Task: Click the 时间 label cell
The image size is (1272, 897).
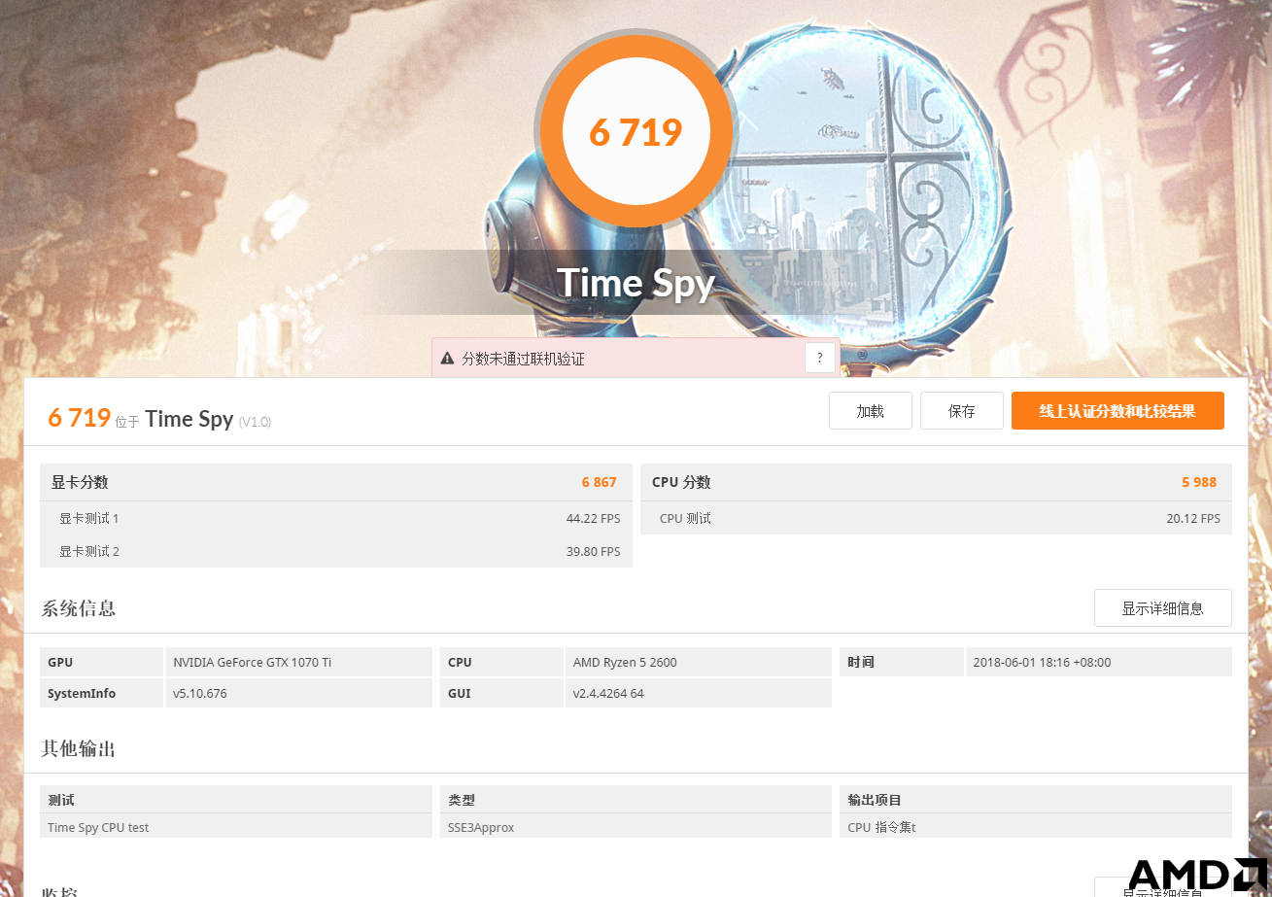Action: (x=902, y=662)
